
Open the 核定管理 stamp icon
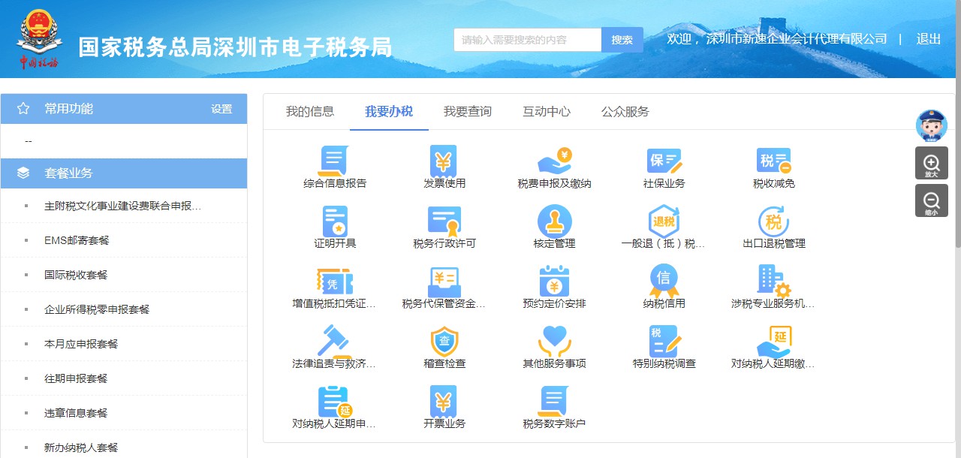coord(554,221)
